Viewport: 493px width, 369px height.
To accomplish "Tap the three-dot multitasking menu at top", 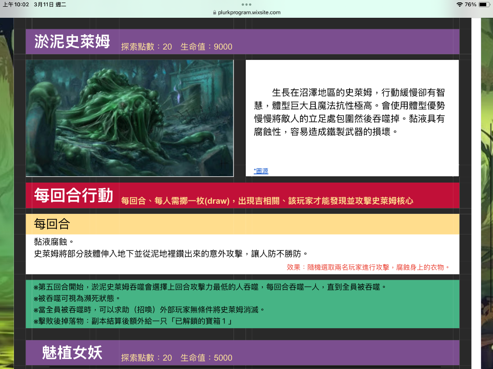I will tap(246, 4).
